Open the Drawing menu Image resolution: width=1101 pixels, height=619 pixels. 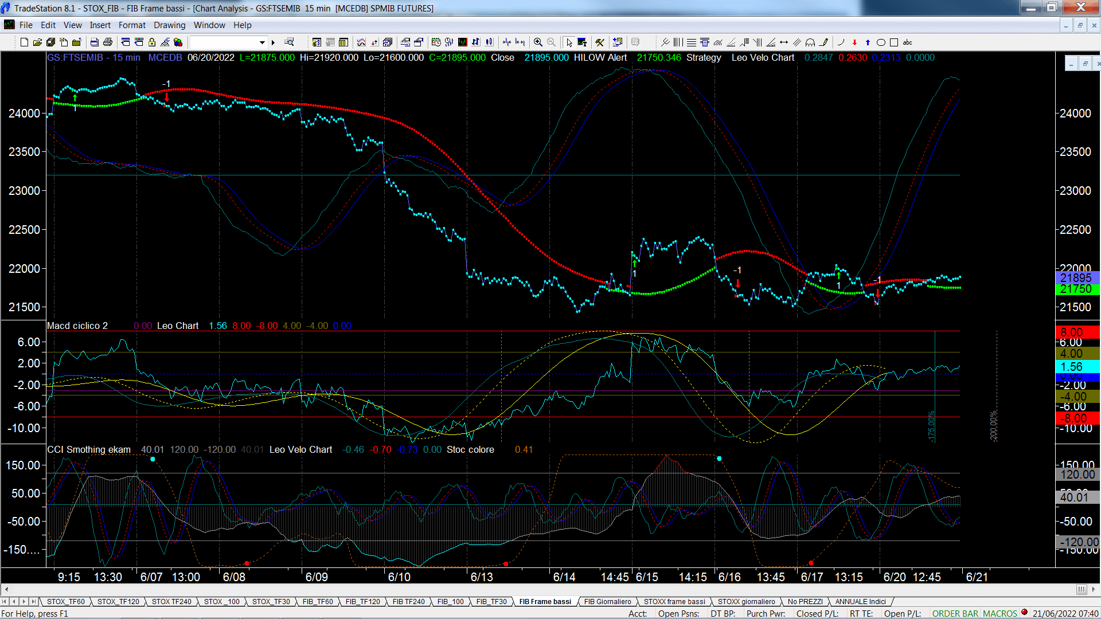(169, 25)
